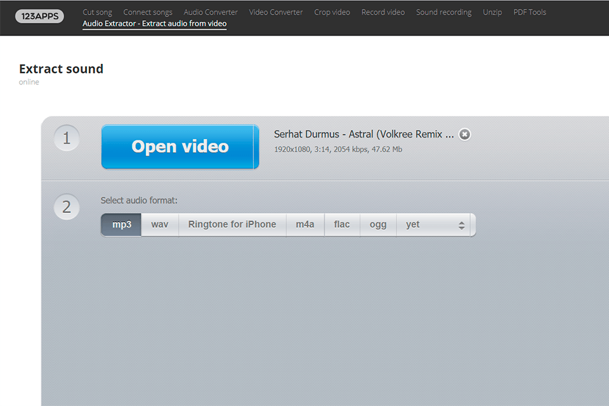Go to the Audio Converter

(211, 11)
